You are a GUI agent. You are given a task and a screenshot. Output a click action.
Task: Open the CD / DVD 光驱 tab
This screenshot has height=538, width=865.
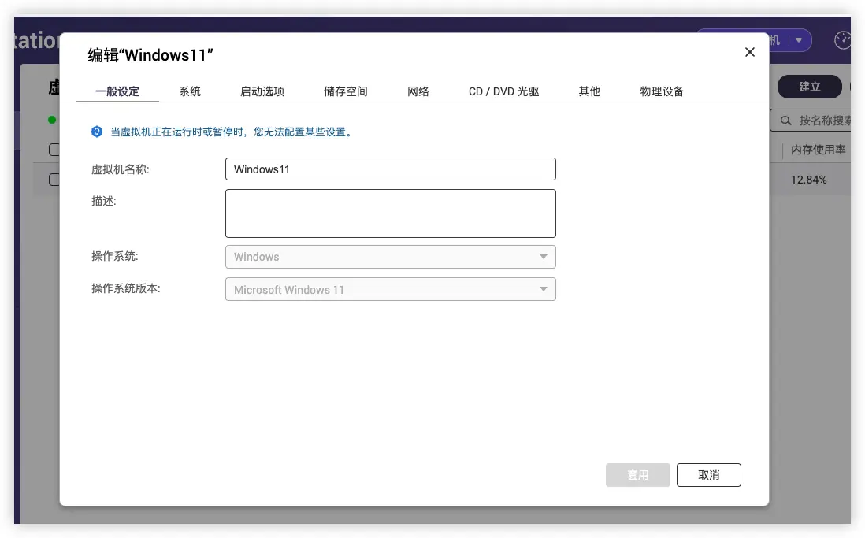[504, 91]
